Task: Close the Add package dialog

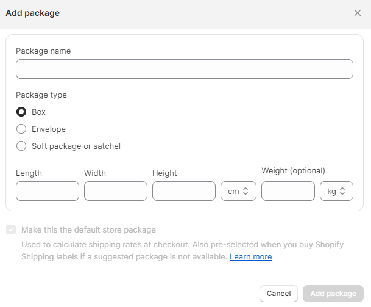Action: click(x=357, y=13)
